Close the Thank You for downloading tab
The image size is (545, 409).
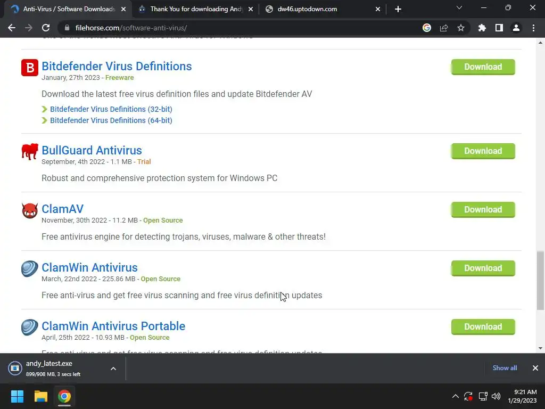(251, 9)
